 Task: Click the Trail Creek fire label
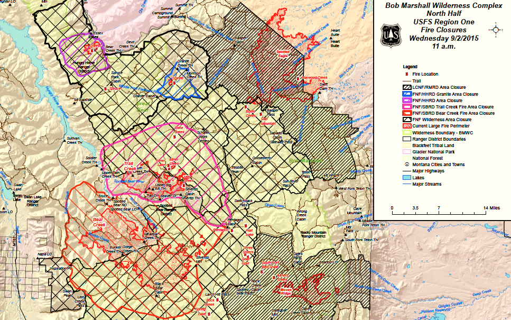tap(130, 167)
